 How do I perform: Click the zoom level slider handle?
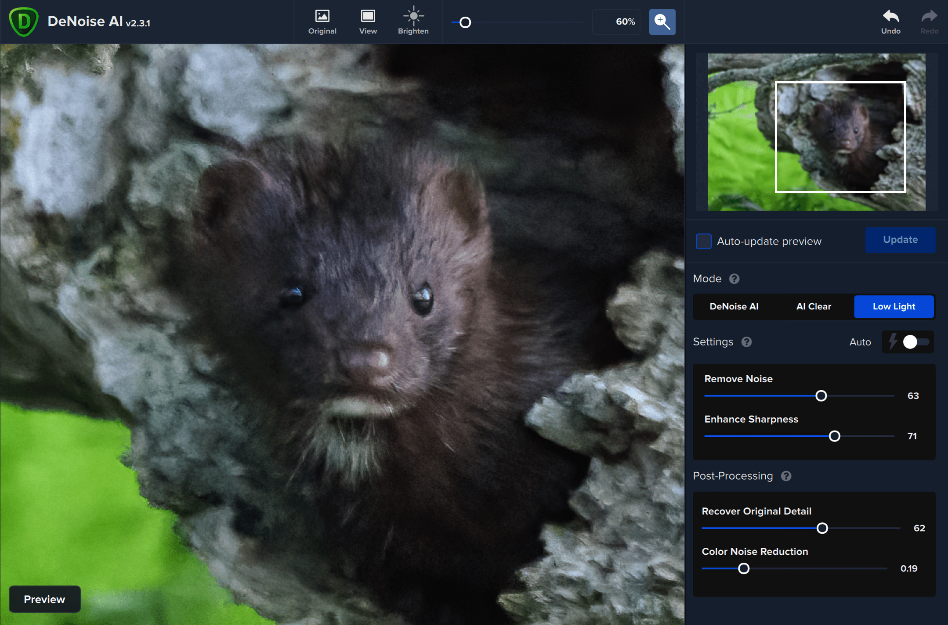(x=465, y=22)
